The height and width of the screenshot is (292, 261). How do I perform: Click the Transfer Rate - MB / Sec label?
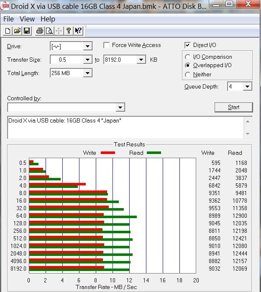point(106,287)
